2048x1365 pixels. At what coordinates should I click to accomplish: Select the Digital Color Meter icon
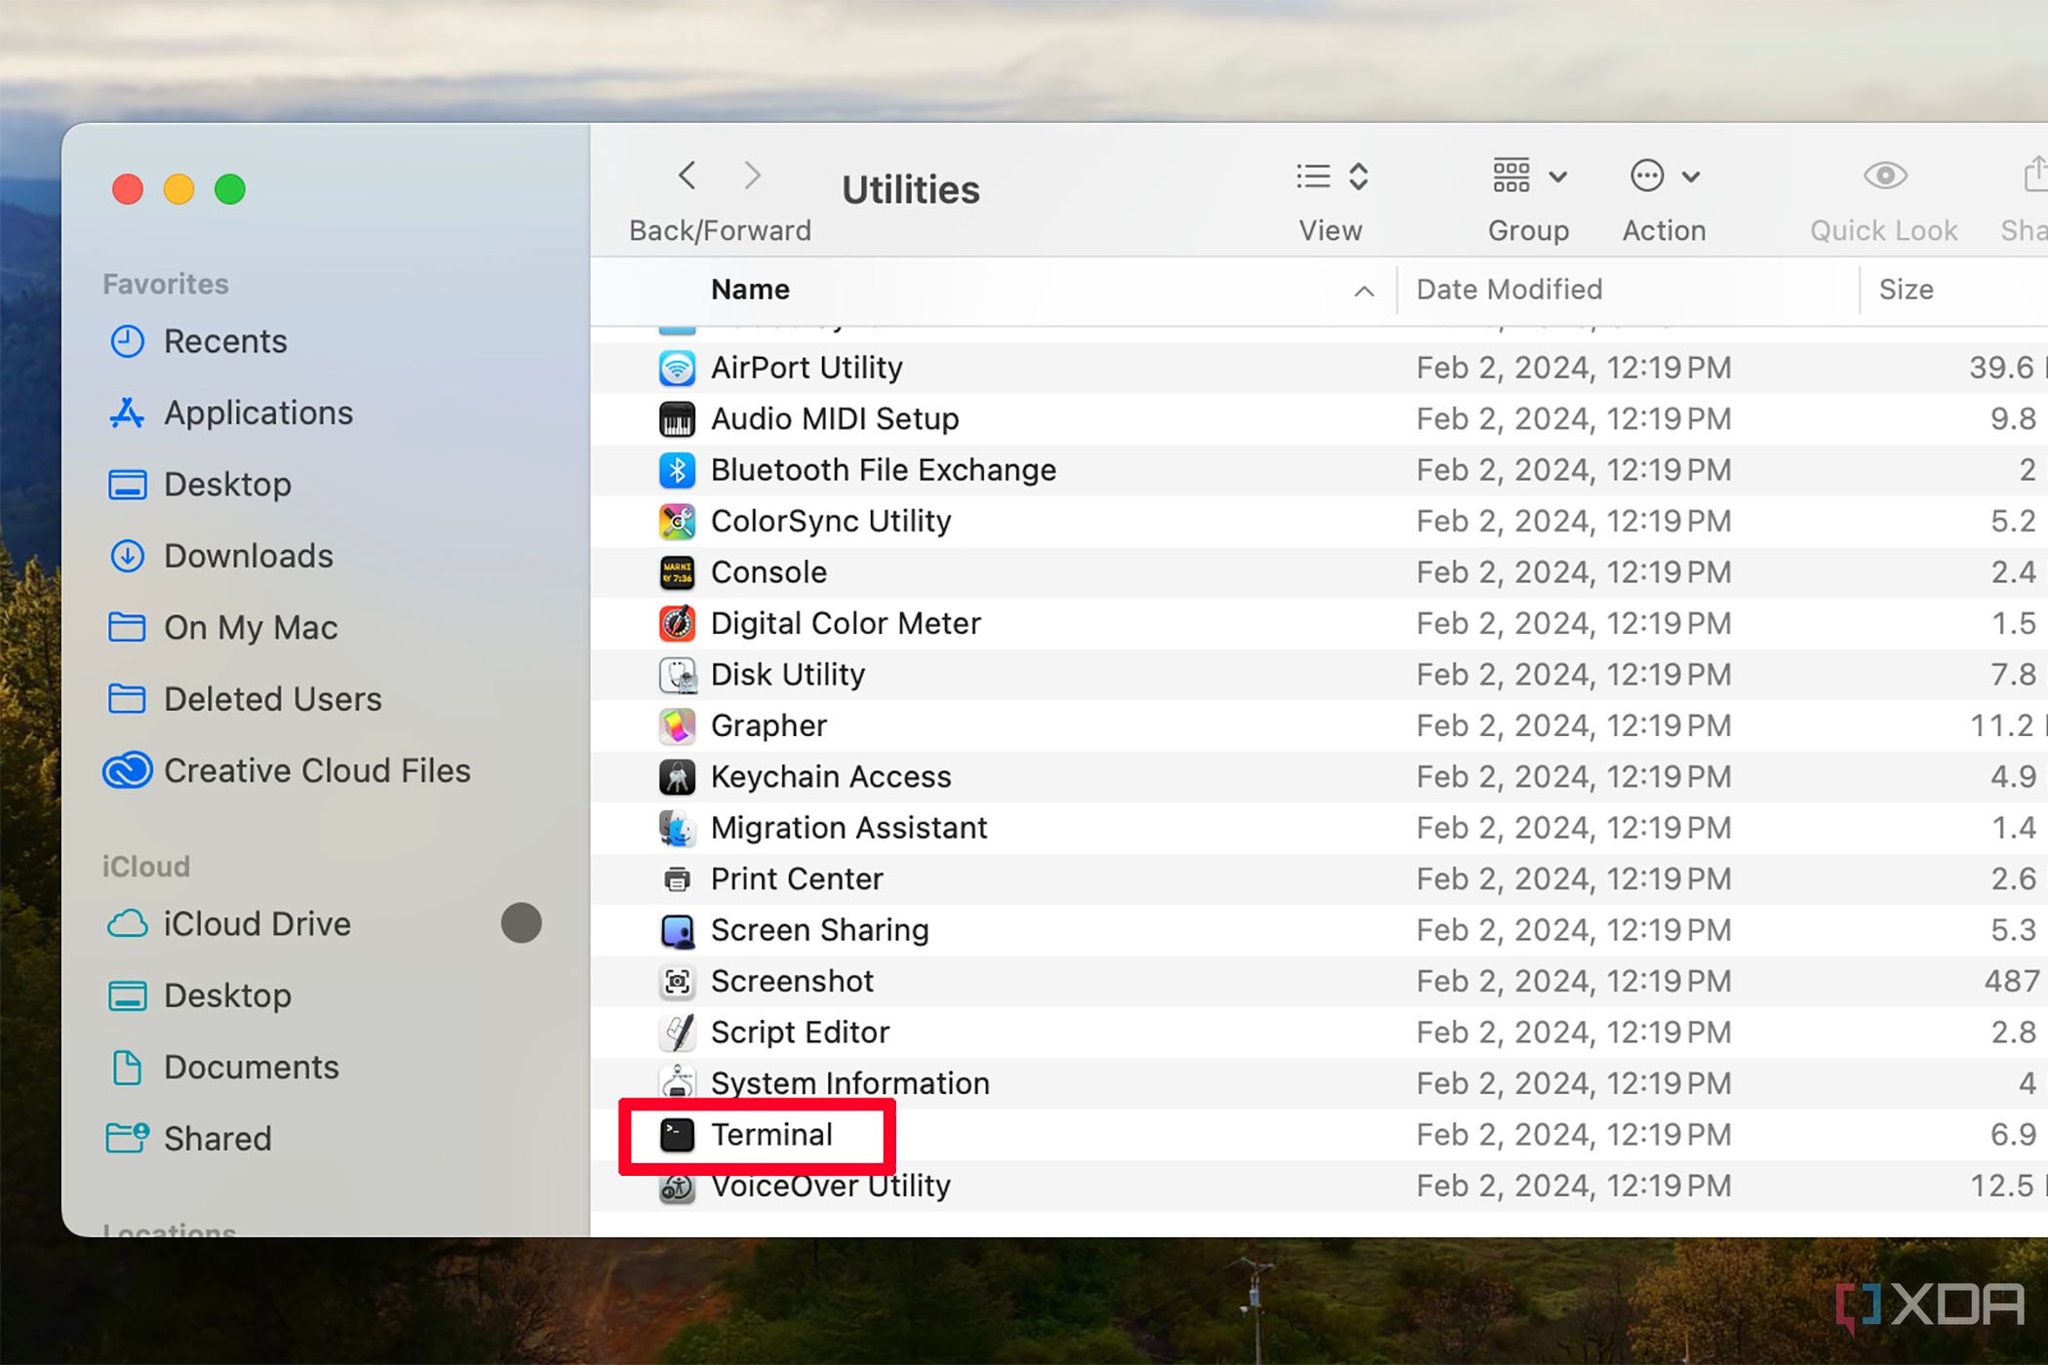tap(677, 624)
